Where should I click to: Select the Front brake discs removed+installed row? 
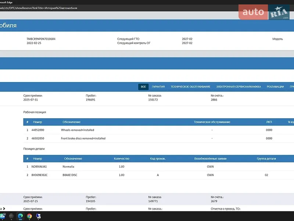tap(158, 138)
